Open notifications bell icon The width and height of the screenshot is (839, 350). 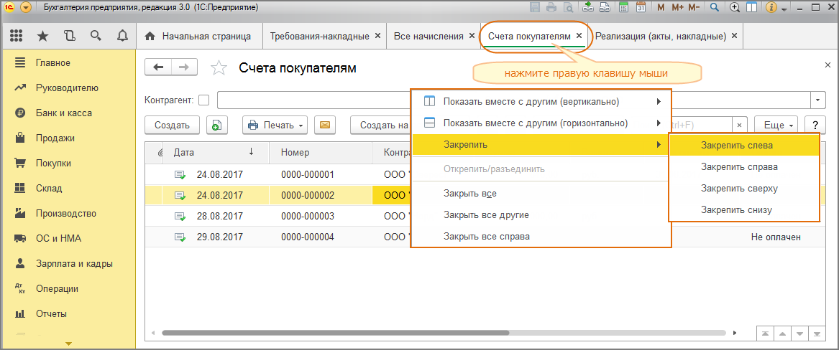(122, 37)
